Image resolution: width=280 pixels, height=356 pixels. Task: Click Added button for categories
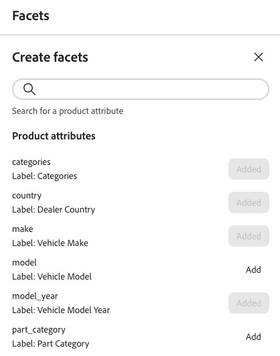click(249, 169)
